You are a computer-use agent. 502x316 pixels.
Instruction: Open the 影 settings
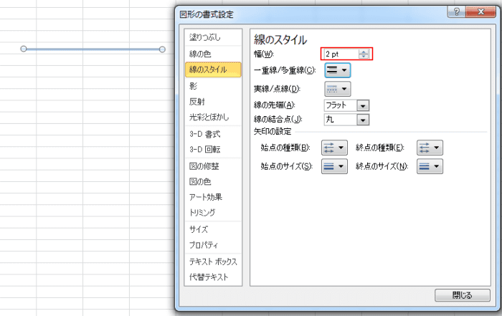213,86
